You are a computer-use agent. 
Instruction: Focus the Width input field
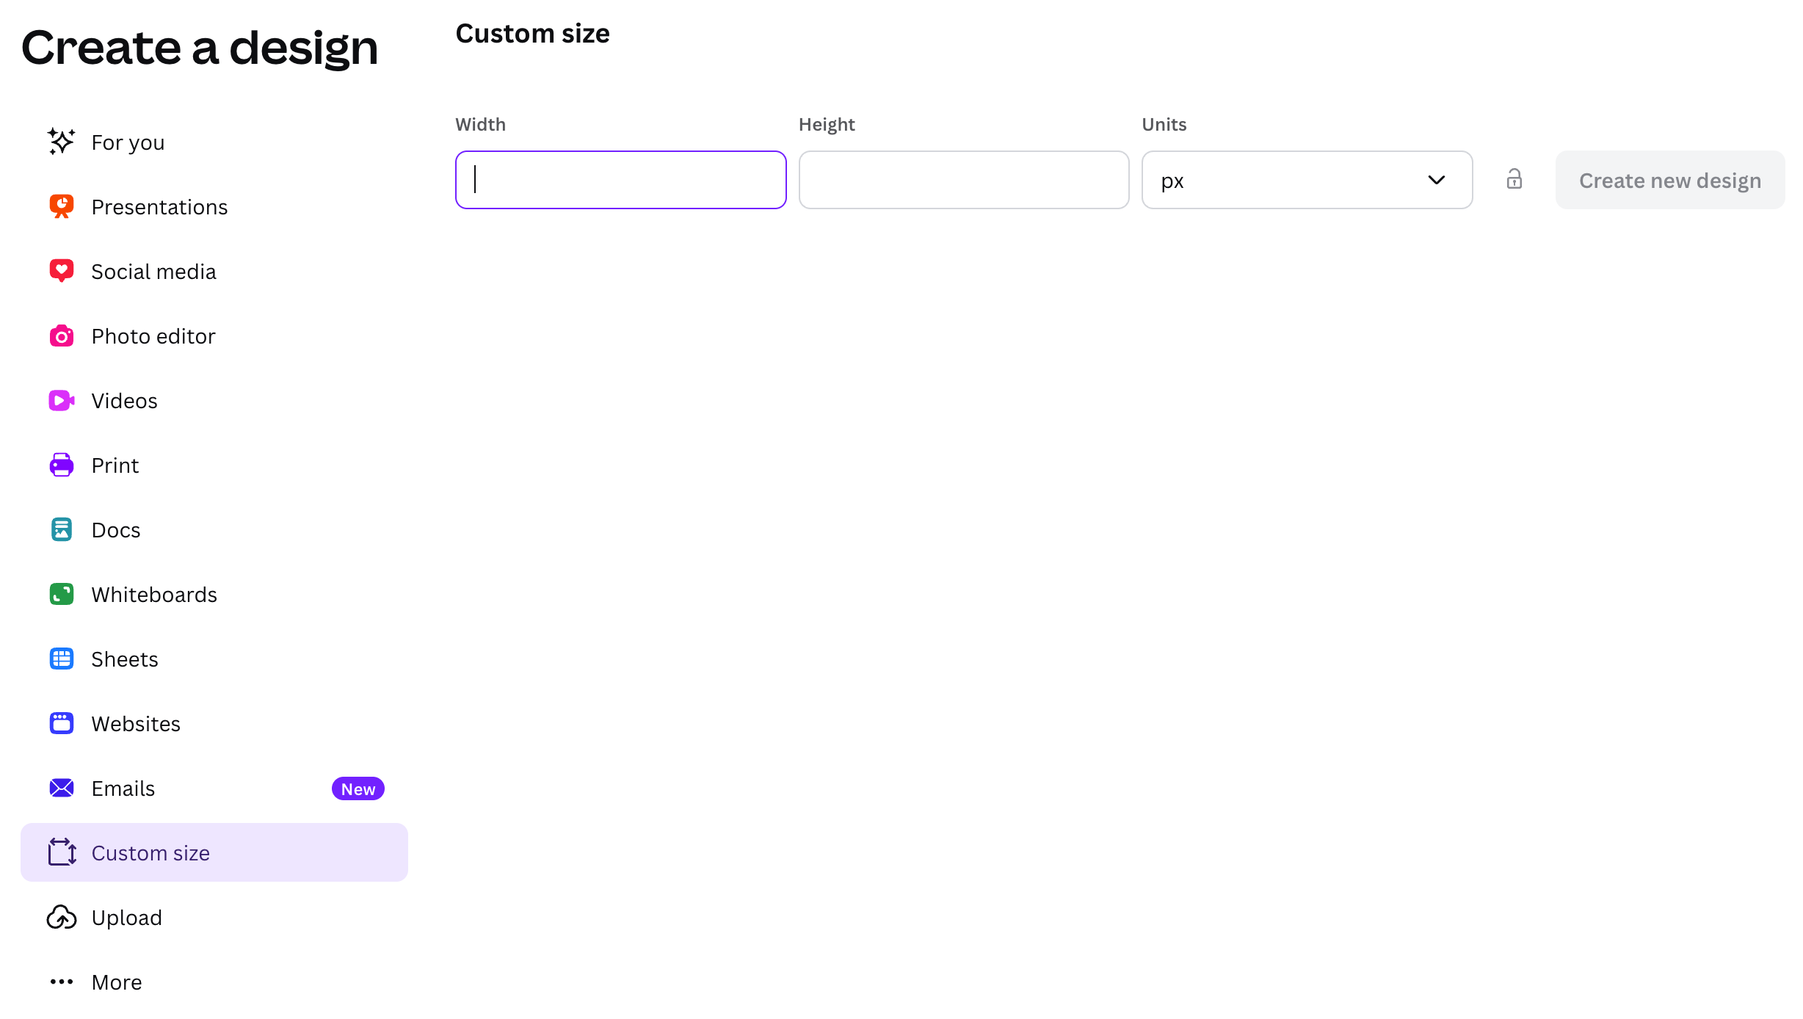[x=620, y=181]
